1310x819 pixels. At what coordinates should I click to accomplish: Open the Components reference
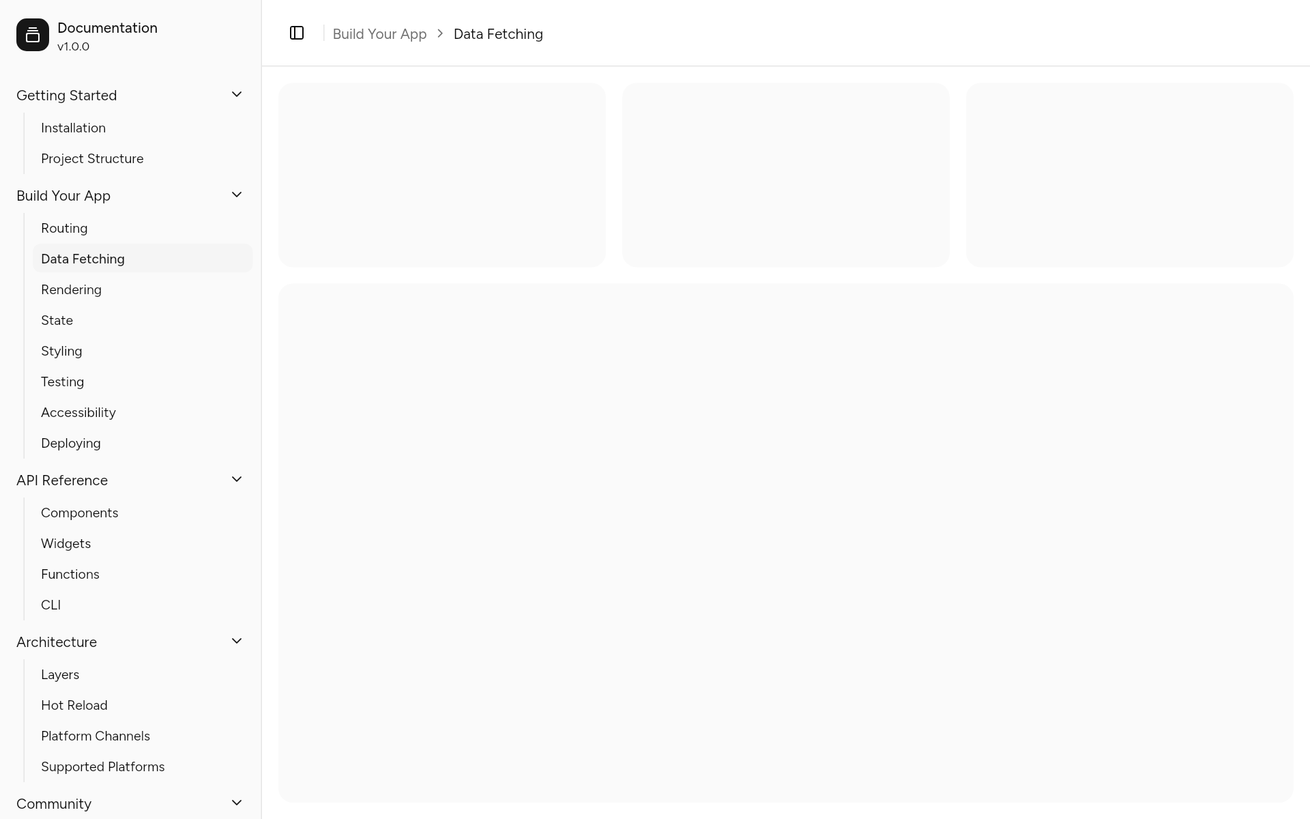(x=143, y=513)
